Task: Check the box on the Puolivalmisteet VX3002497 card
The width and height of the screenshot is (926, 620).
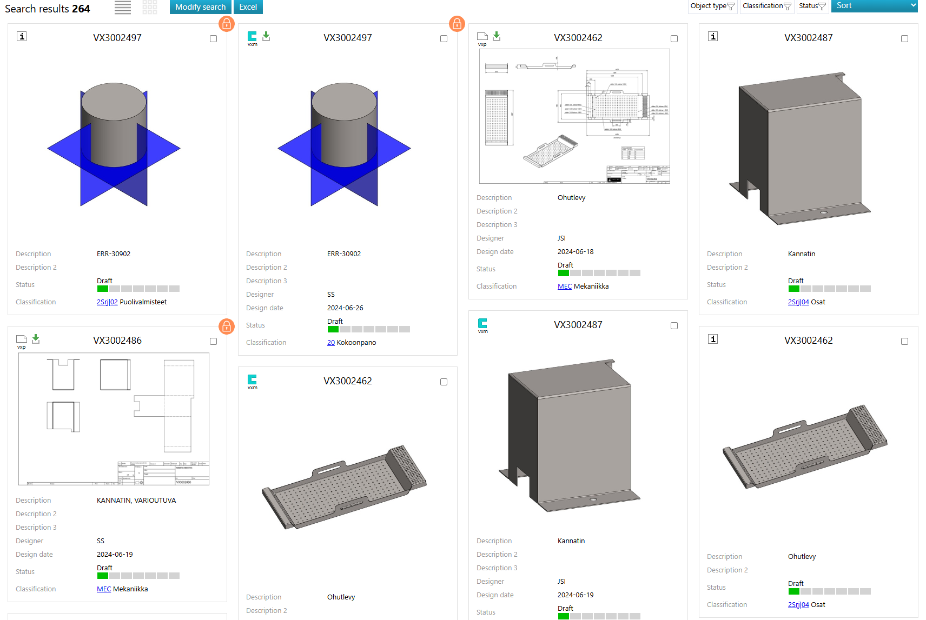Action: click(x=213, y=39)
